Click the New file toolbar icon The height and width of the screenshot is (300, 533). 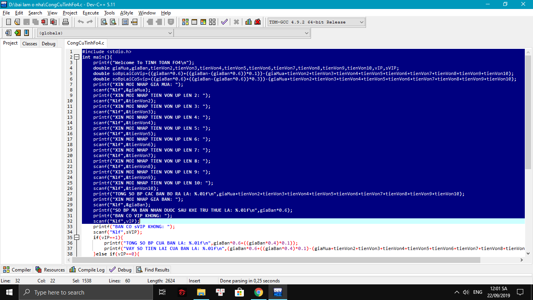(8, 22)
